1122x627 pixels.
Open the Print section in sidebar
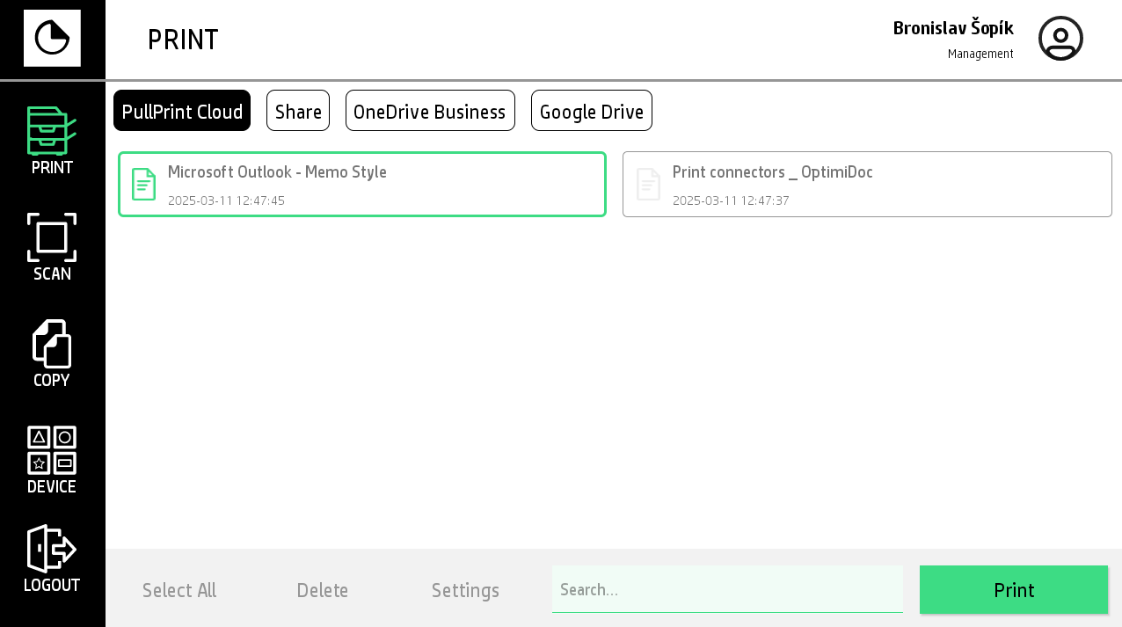tap(52, 140)
